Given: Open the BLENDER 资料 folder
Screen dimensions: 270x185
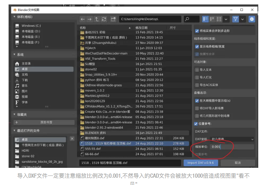Looking at the screenshot, I should (134, 133).
